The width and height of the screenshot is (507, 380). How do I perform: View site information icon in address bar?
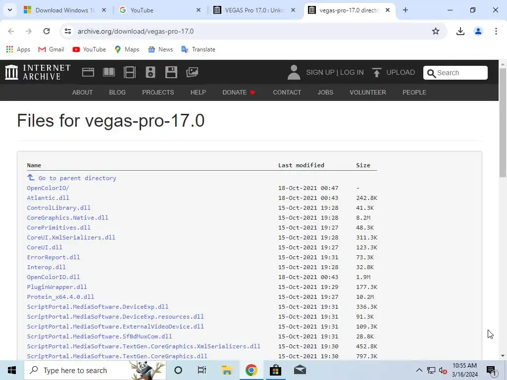click(67, 31)
